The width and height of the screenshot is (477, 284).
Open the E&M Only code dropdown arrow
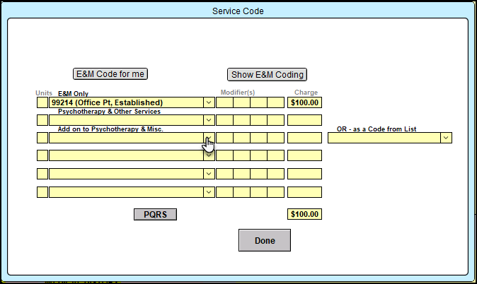tap(208, 102)
